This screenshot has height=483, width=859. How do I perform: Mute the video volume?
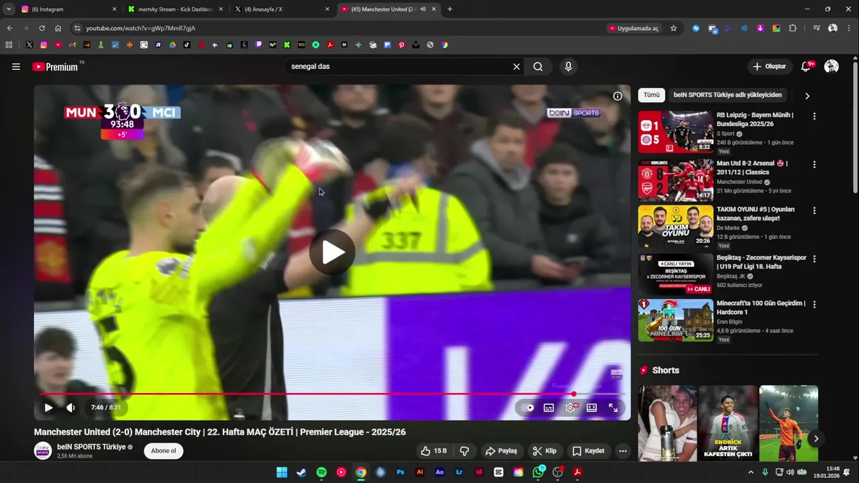[x=70, y=407]
